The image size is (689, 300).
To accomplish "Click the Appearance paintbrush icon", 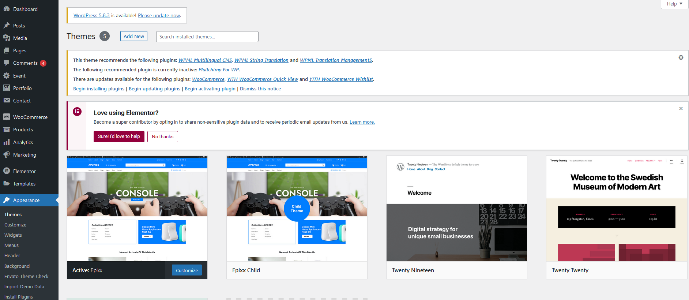I will [x=7, y=200].
